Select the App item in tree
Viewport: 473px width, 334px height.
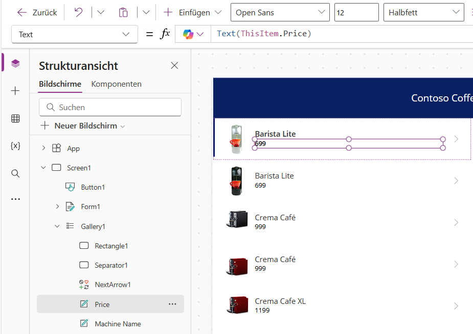pos(73,148)
